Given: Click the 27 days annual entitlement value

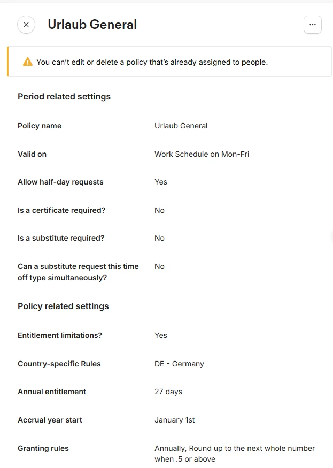Looking at the screenshot, I should click(168, 392).
